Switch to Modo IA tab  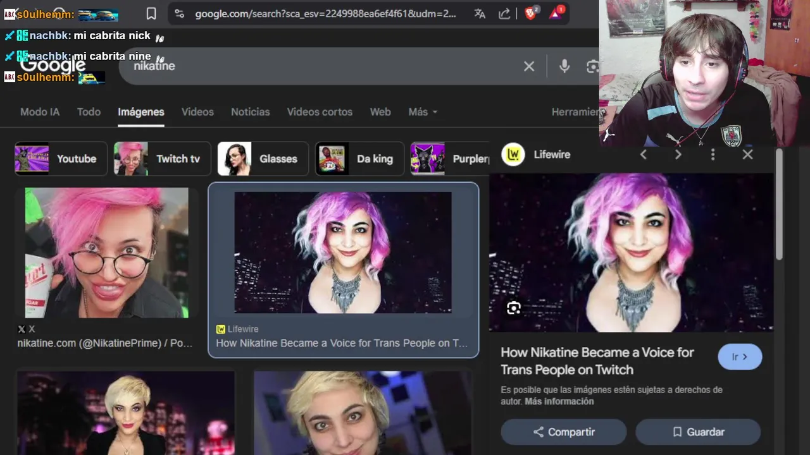[x=40, y=112]
